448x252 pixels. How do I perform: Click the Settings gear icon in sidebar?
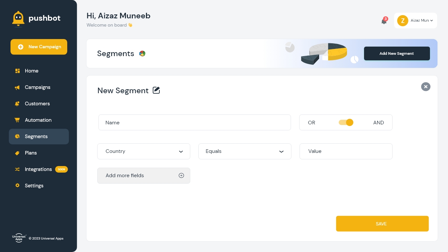(17, 185)
